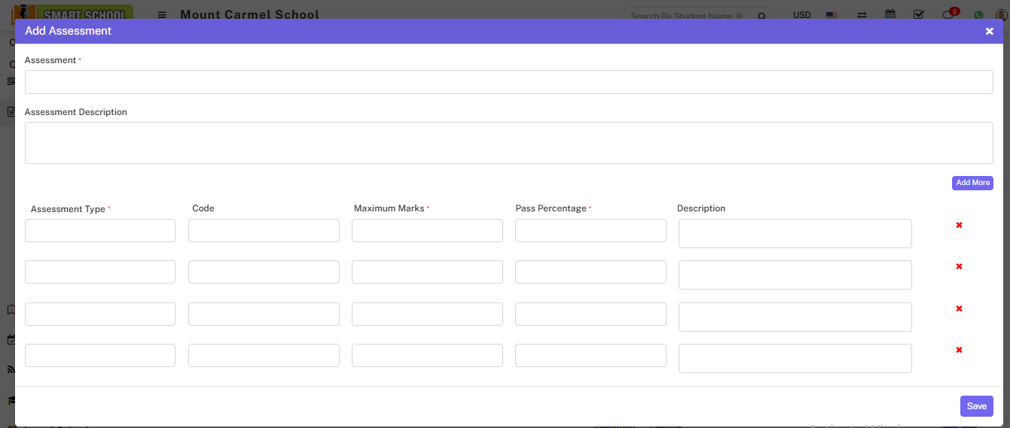The width and height of the screenshot is (1010, 428).
Task: Delete the fourth assessment type row
Action: coord(959,350)
